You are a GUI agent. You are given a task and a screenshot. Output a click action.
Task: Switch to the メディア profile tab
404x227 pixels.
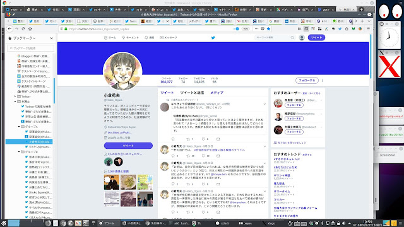217,93
